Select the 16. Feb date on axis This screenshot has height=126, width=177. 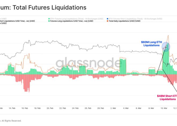(x=24, y=108)
